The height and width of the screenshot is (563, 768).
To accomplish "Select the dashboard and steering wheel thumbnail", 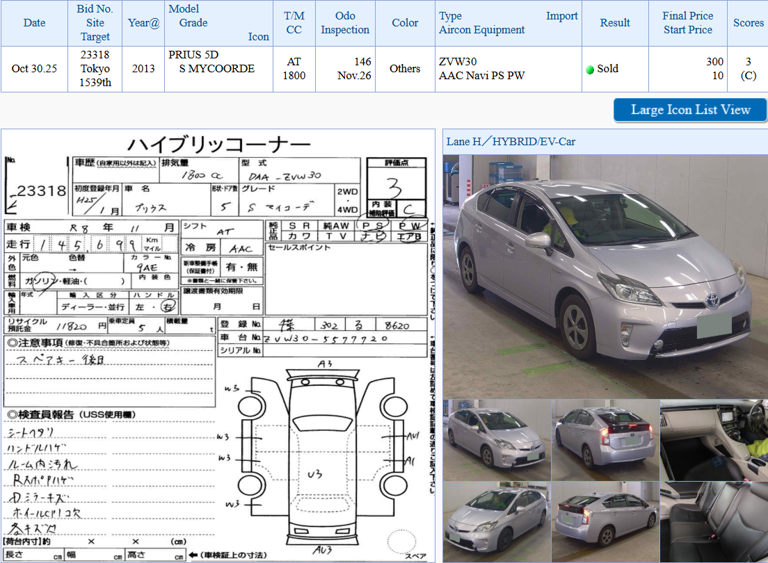I will 714,440.
